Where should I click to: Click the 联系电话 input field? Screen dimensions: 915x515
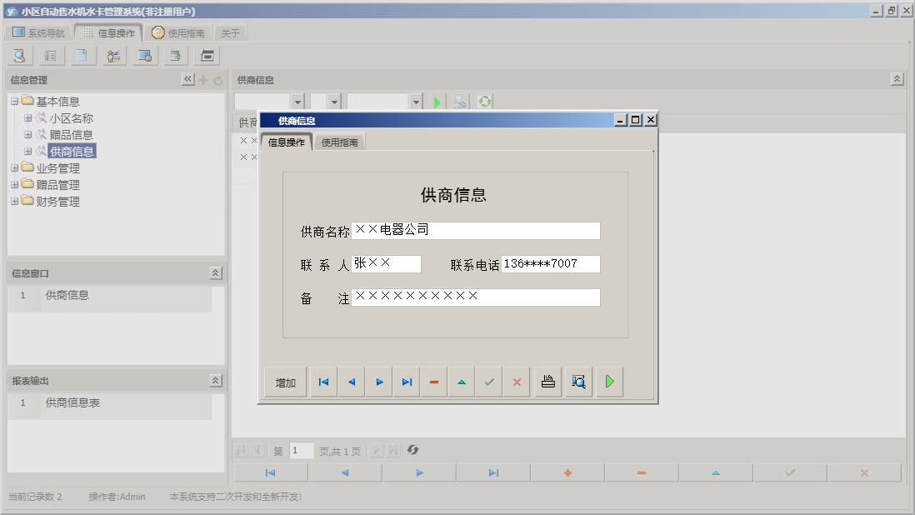coord(550,264)
